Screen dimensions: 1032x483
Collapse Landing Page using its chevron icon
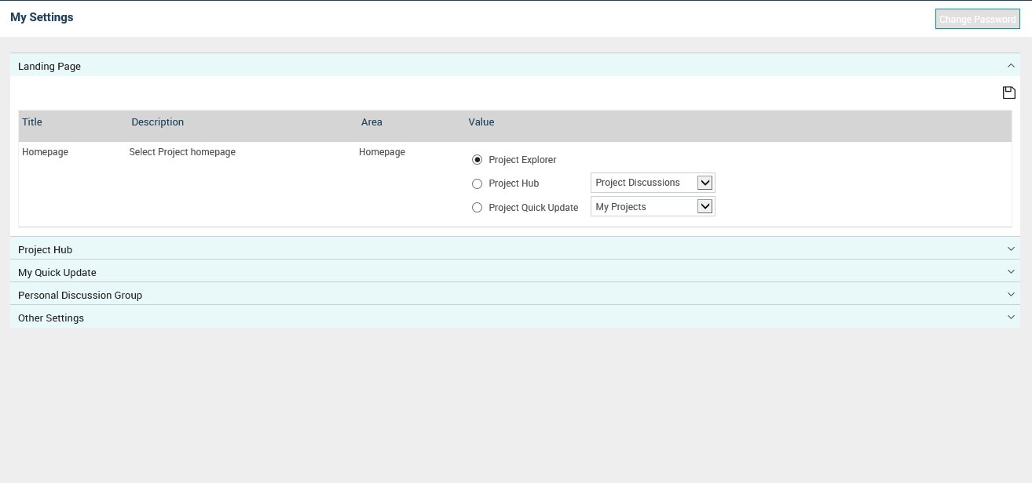tap(1011, 67)
